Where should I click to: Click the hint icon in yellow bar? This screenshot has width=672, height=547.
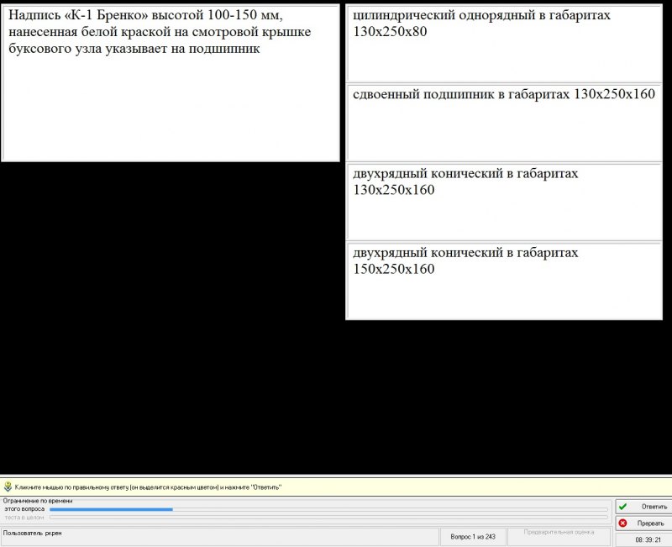[8, 487]
